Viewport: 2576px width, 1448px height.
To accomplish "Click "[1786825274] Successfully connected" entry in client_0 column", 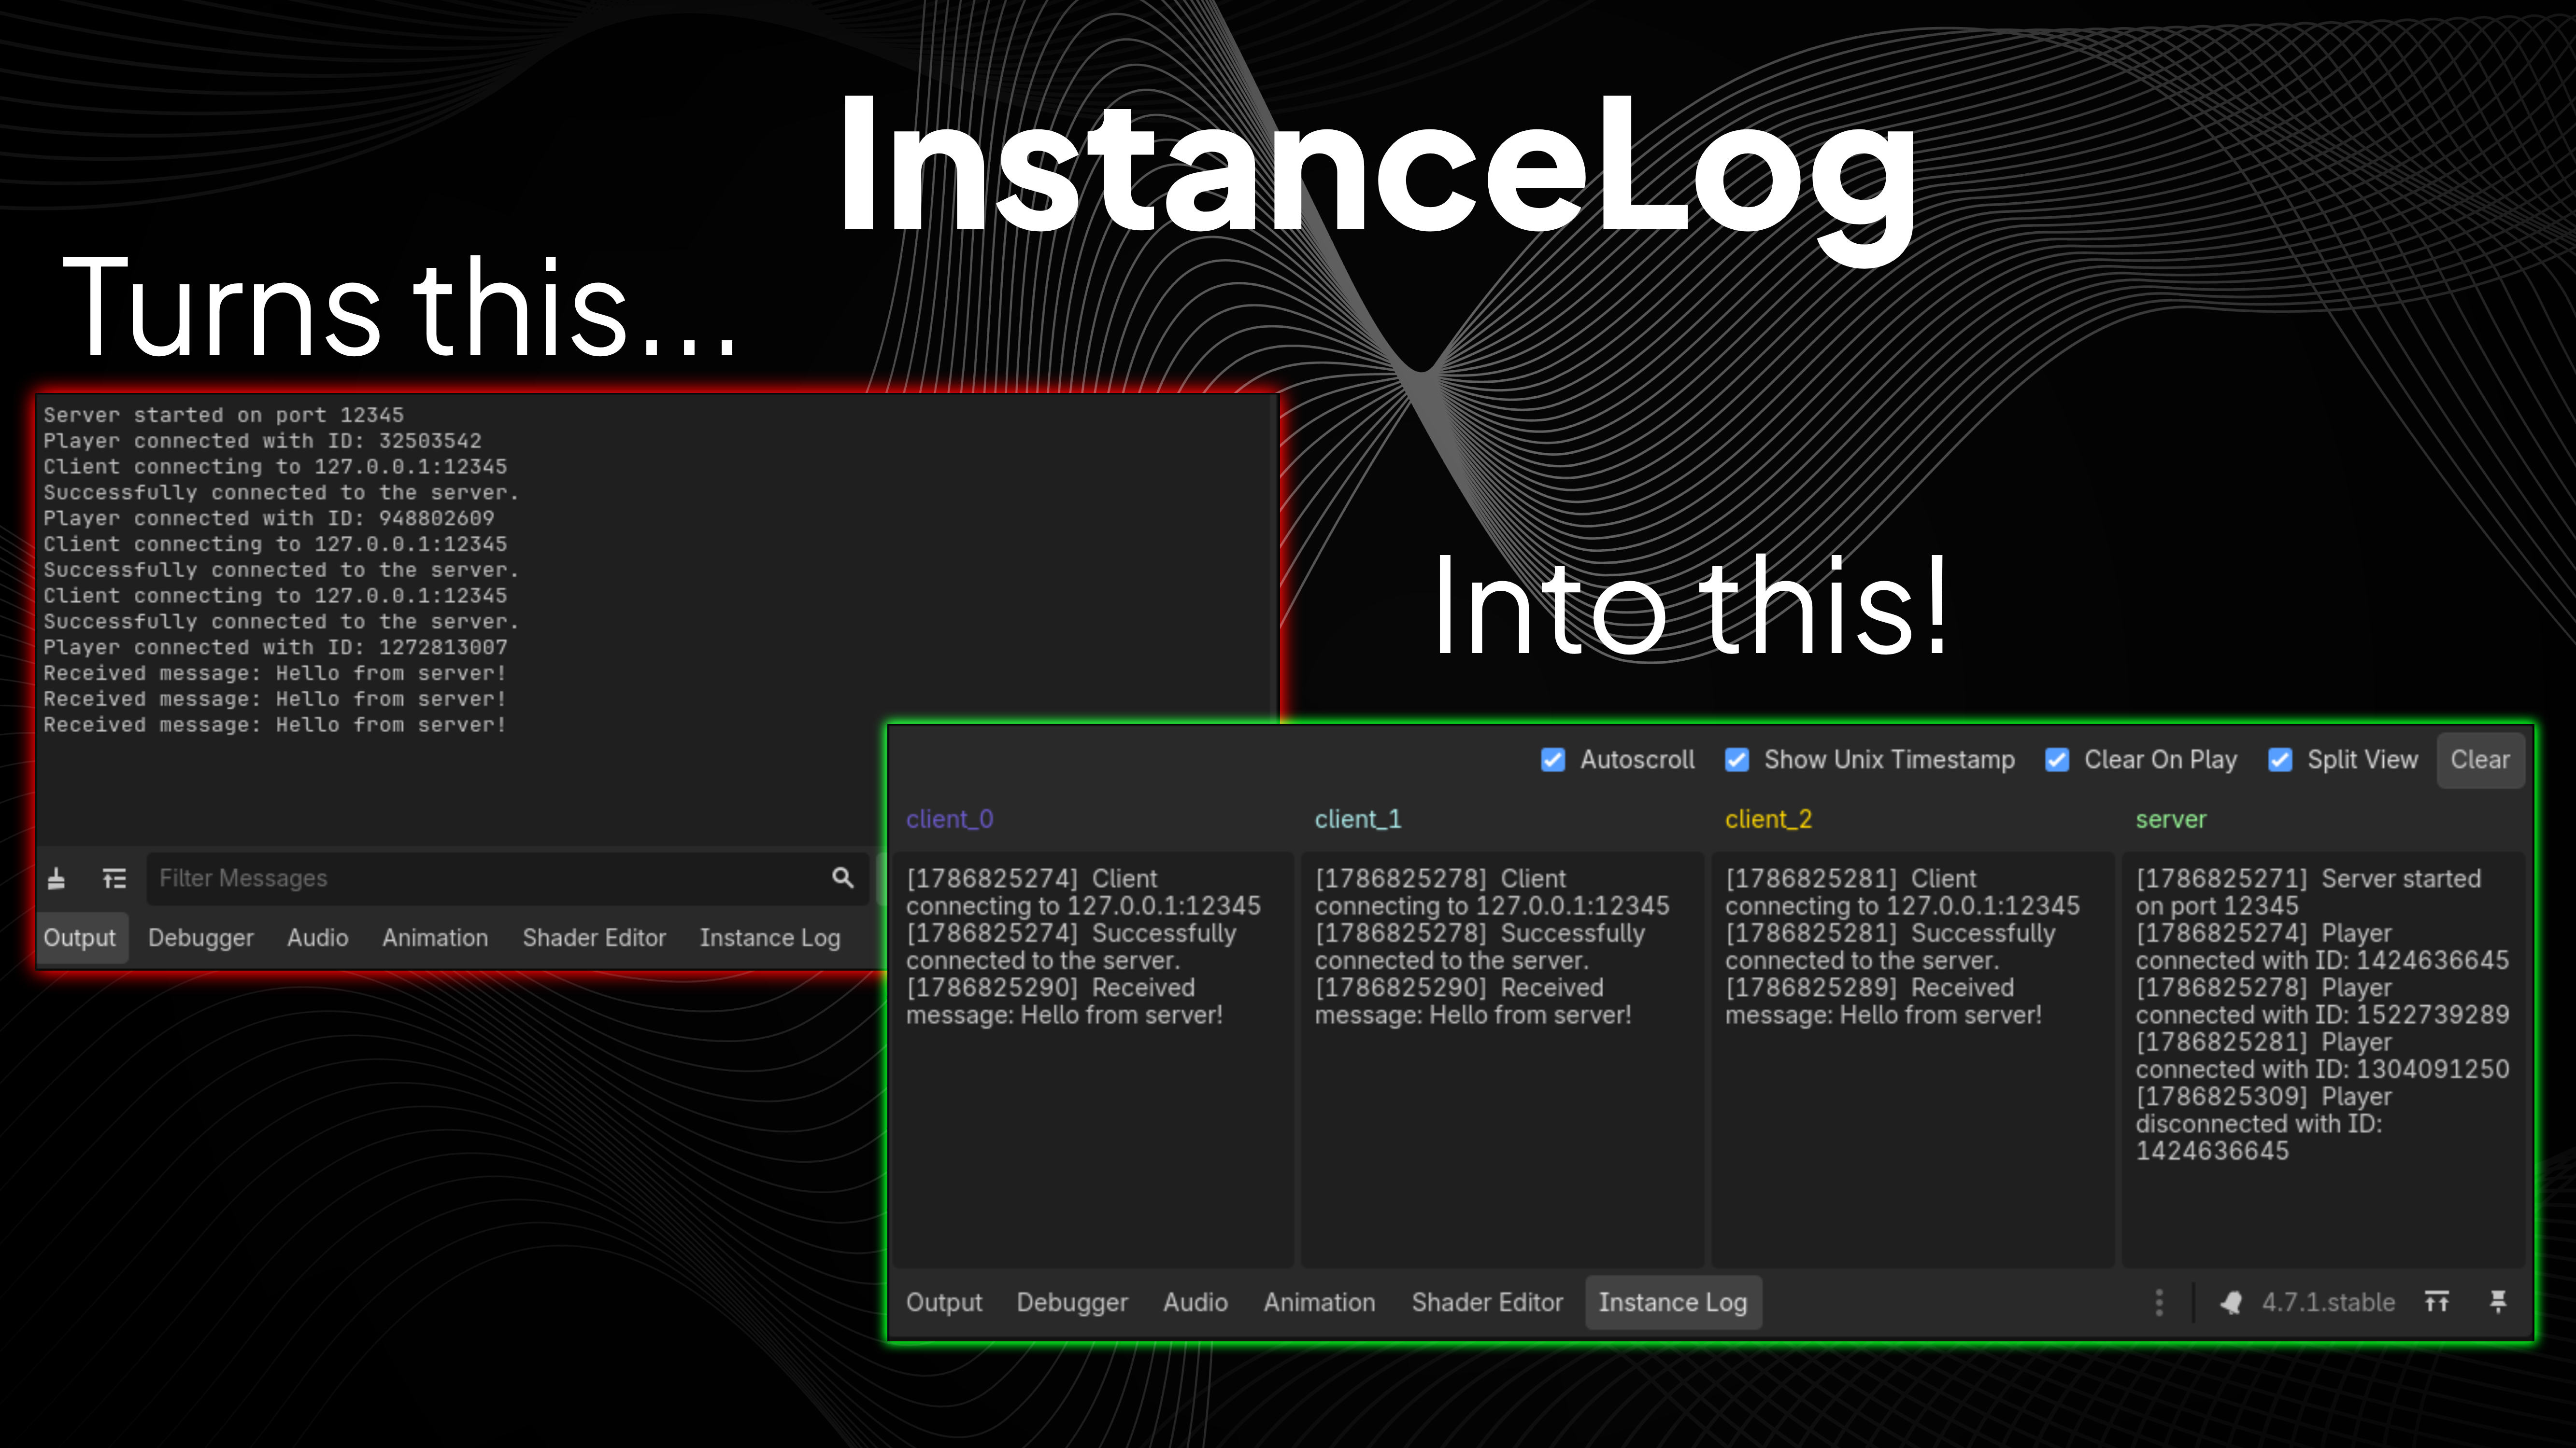I will 1071,947.
